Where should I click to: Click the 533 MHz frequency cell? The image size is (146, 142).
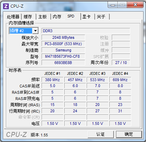click(97, 80)
